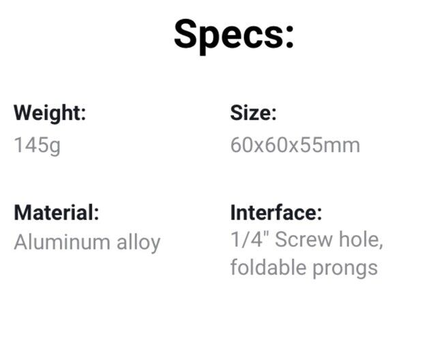Click the letter g in 145g
This screenshot has width=448, height=346.
[x=55, y=147]
